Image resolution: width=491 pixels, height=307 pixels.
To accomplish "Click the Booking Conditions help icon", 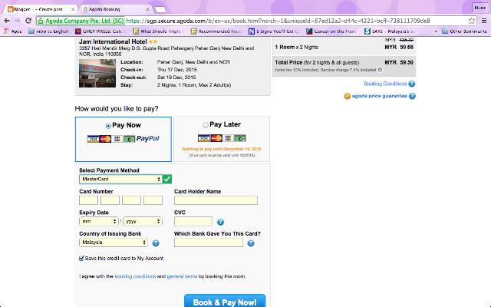I will (412, 84).
